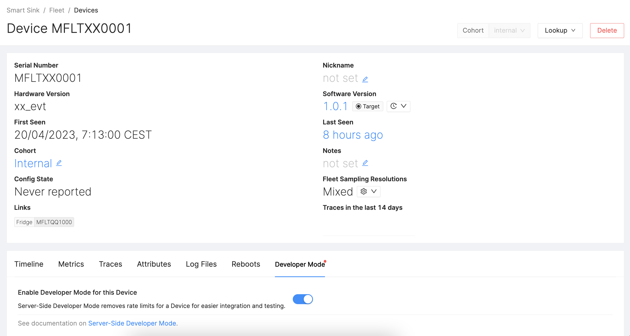The image size is (630, 336).
Task: Open the Metrics tab
Action: pos(71,264)
